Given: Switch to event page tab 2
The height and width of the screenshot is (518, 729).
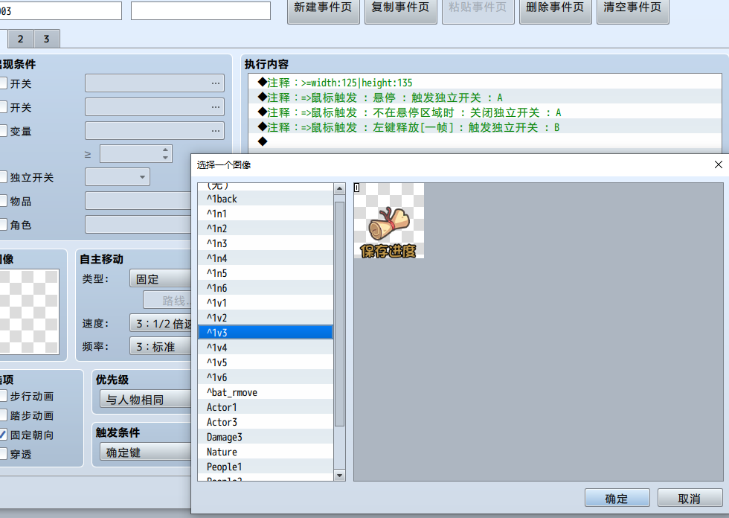Looking at the screenshot, I should [21, 39].
